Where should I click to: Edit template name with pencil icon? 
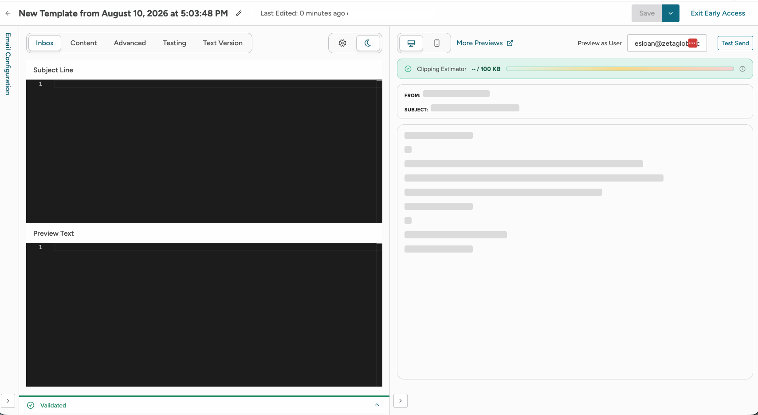(239, 13)
